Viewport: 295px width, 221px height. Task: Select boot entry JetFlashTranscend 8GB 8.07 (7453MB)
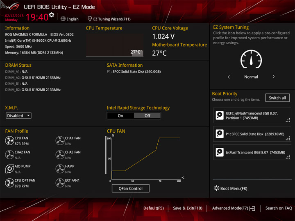[x=252, y=152]
